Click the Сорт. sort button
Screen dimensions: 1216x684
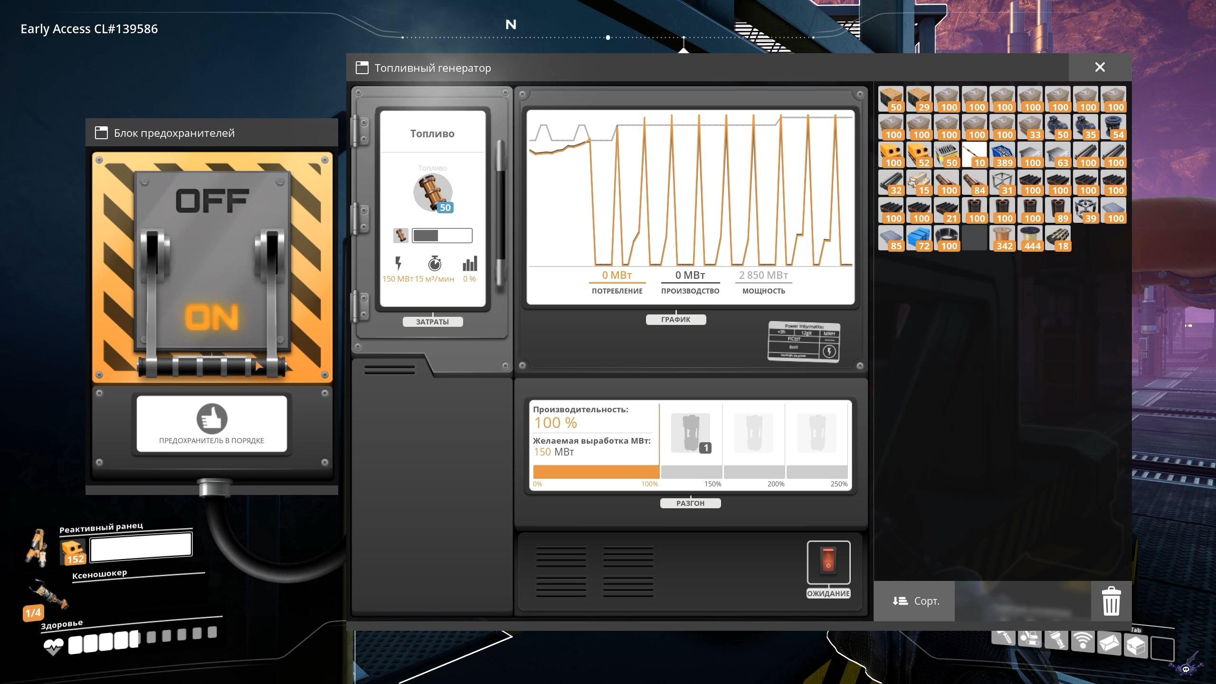915,601
